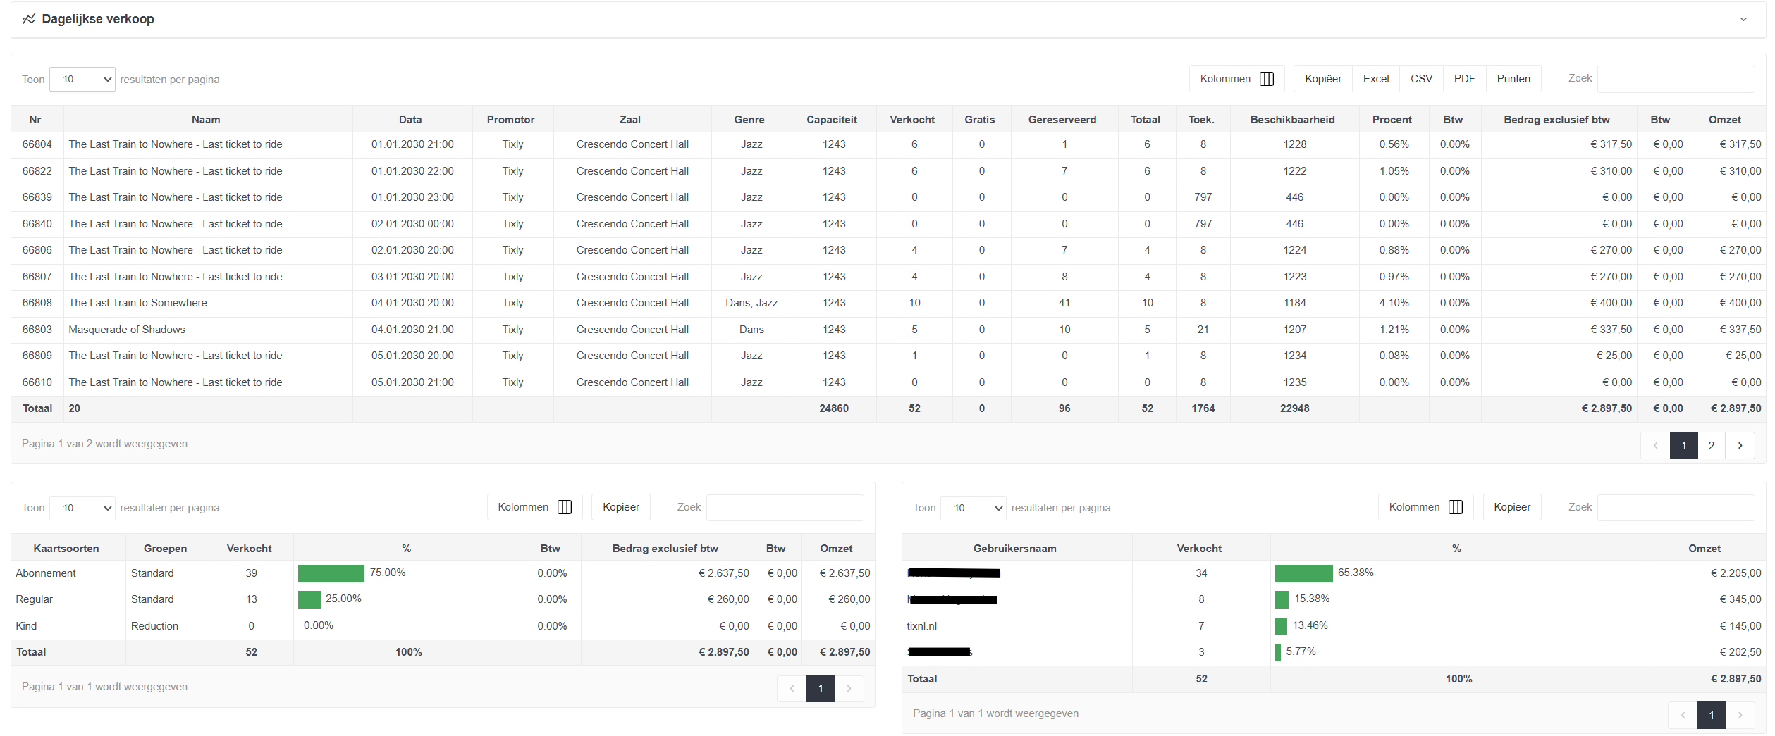
Task: Click date cell 02.01.2030 00:00
Action: (x=412, y=224)
